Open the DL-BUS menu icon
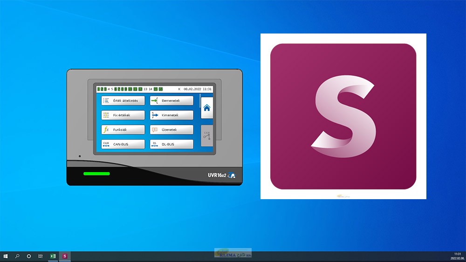 pyautogui.click(x=155, y=144)
